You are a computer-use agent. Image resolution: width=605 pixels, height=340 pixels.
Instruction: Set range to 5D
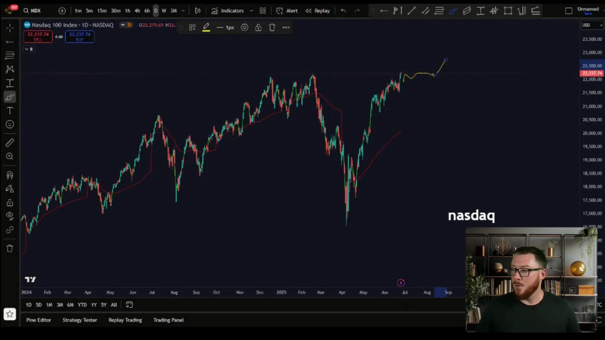[x=39, y=305]
